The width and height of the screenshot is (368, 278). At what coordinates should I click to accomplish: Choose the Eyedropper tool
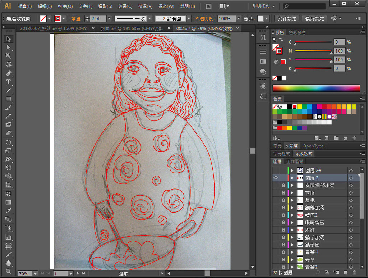tap(9, 211)
